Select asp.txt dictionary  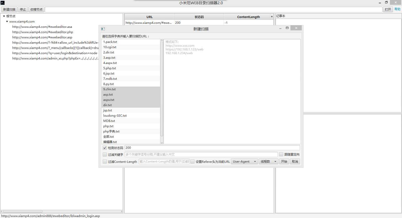tap(131, 95)
